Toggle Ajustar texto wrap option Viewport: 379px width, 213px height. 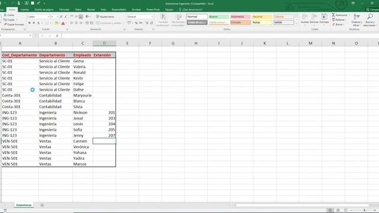105,17
